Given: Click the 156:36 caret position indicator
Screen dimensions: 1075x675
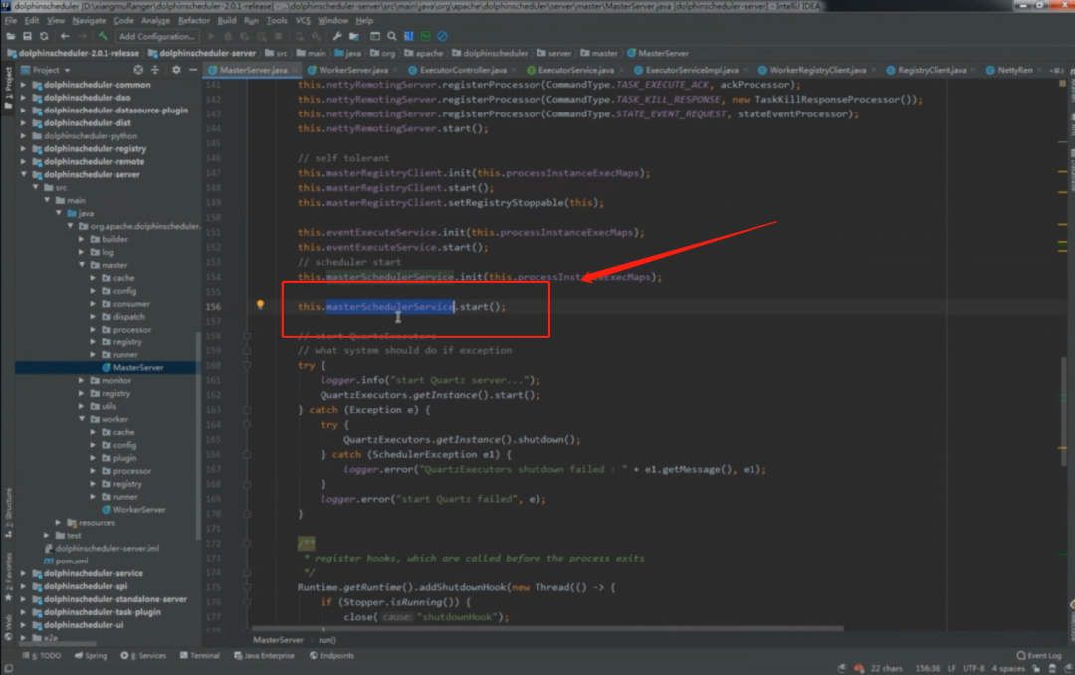Looking at the screenshot, I should (927, 668).
